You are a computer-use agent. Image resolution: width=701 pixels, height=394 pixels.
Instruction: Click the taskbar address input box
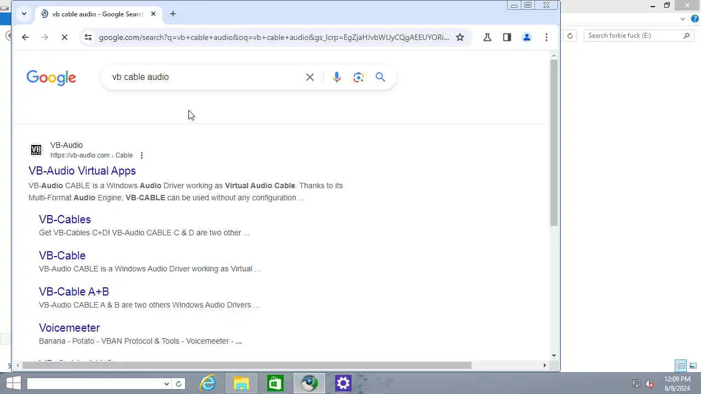(95, 384)
